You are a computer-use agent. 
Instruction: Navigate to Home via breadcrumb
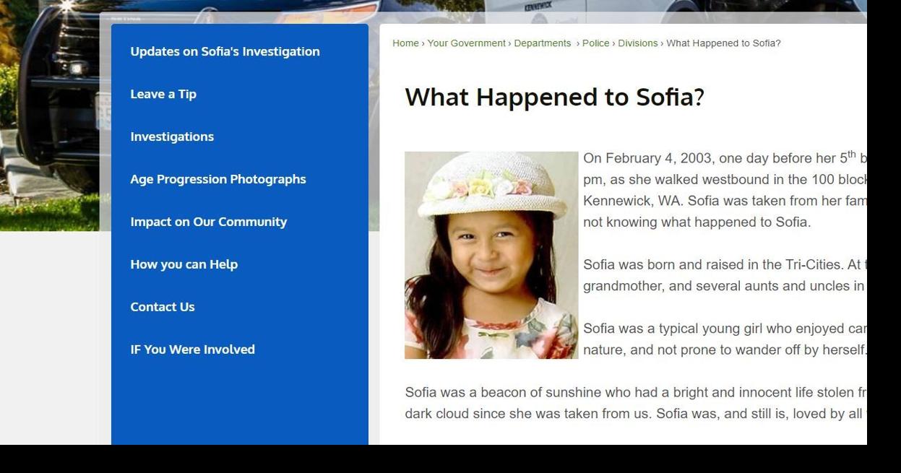point(404,43)
